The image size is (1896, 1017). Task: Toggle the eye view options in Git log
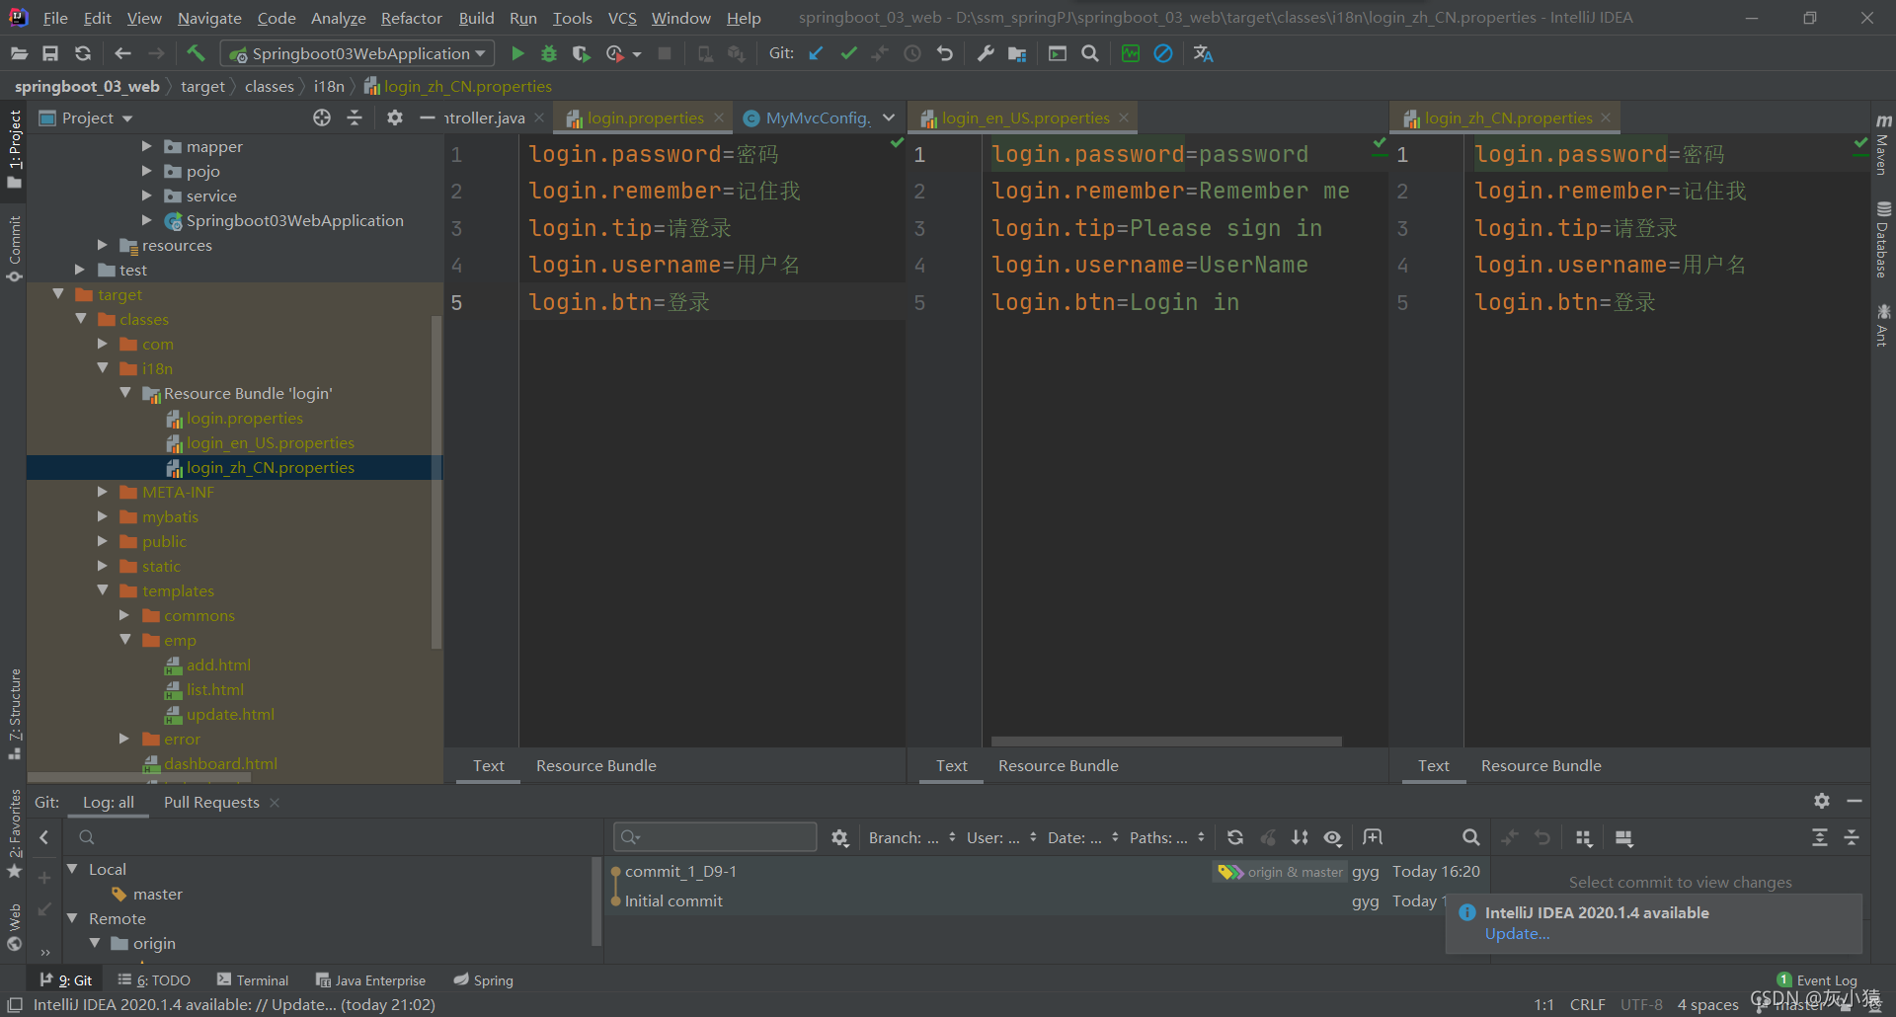click(1332, 837)
